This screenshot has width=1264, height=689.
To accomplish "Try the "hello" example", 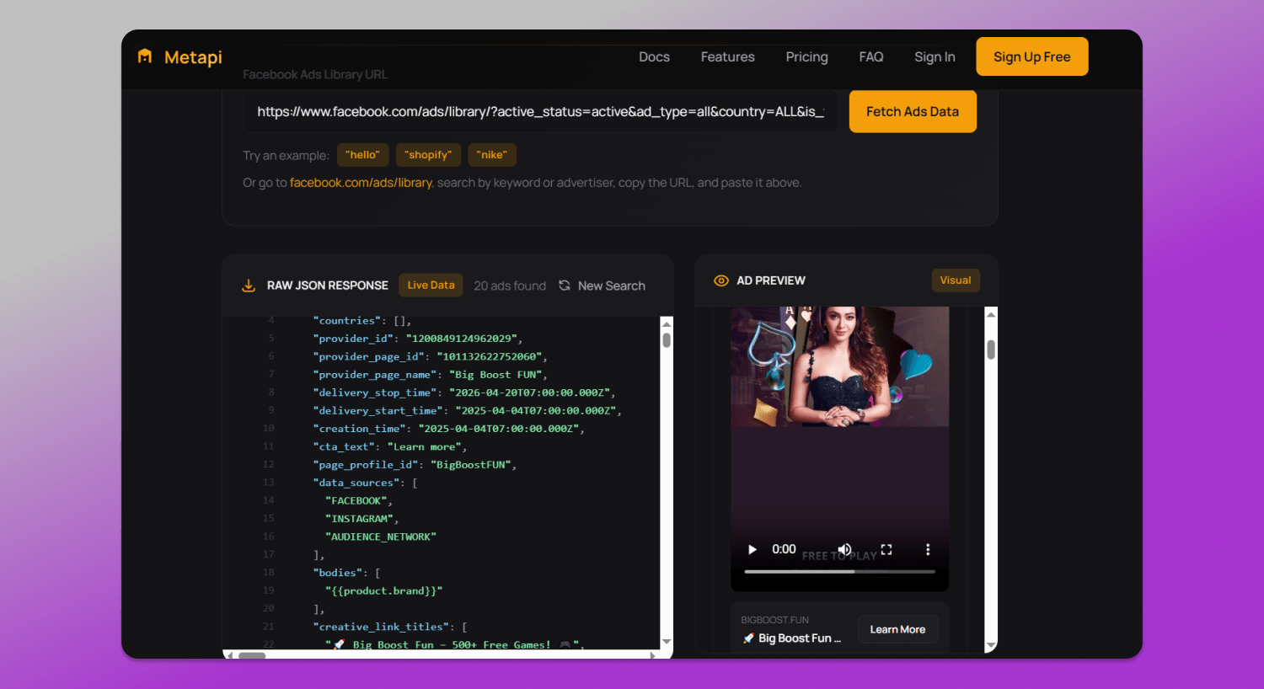I will (362, 155).
